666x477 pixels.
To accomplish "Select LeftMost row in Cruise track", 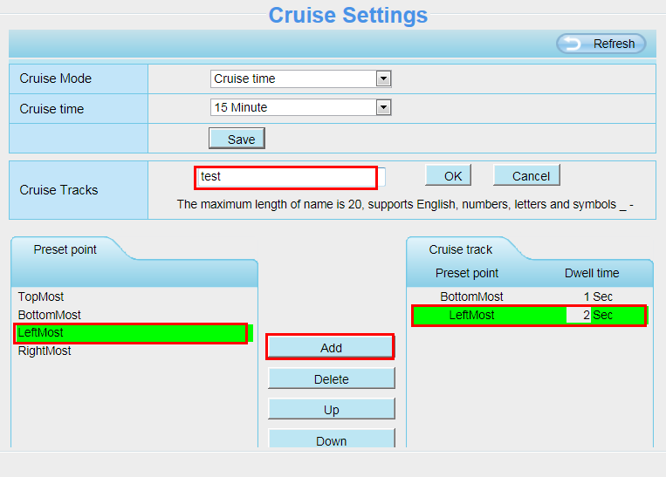I will tap(529, 316).
